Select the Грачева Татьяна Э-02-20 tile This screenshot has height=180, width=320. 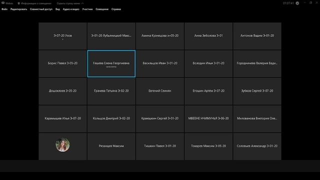pos(111,91)
